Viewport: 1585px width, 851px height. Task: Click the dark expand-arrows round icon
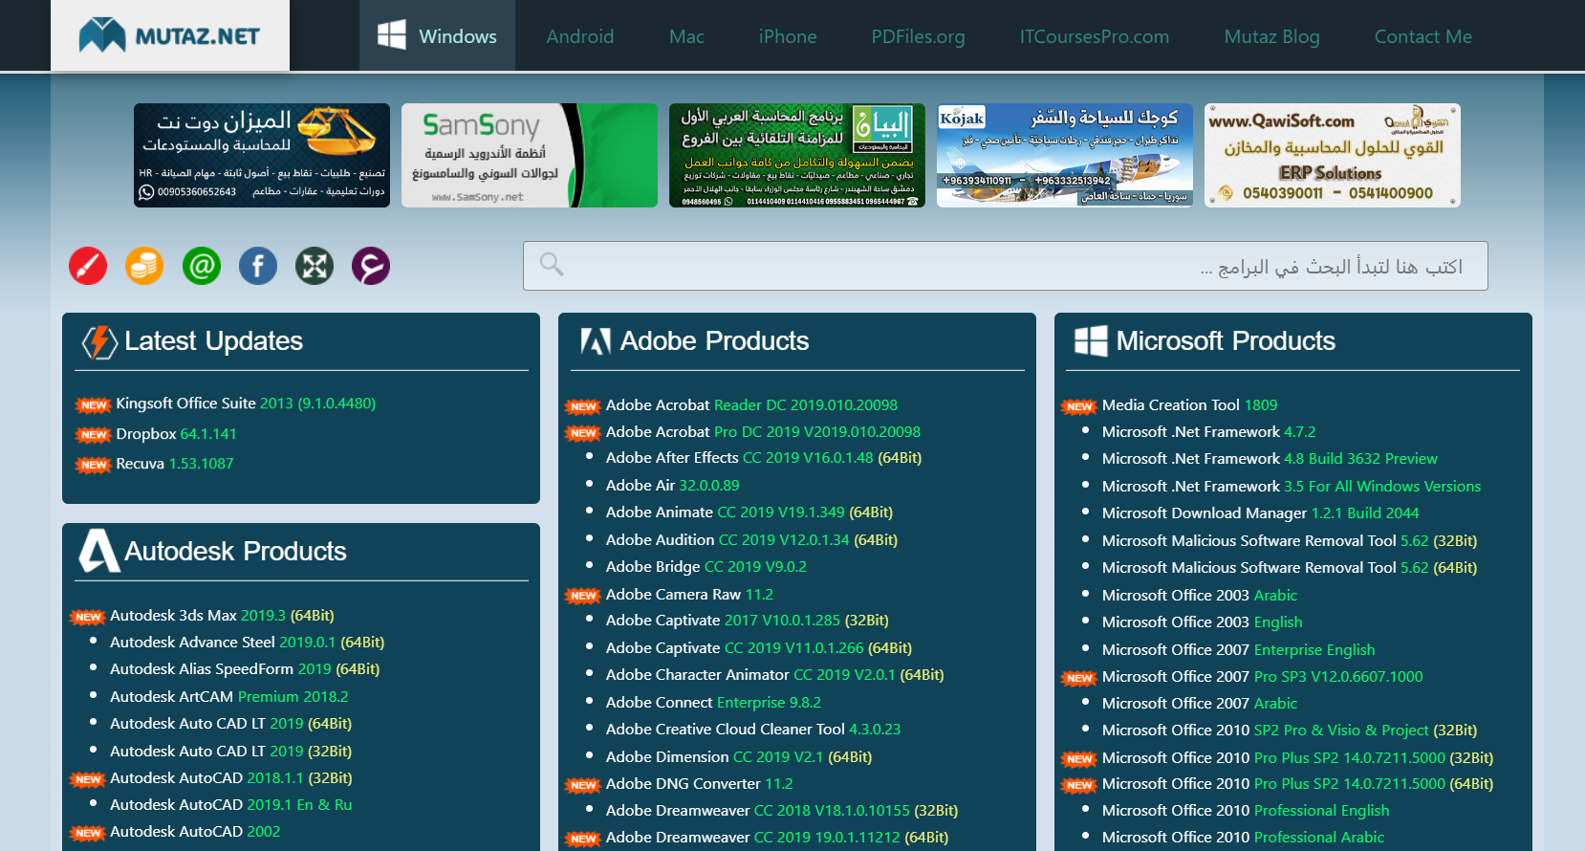[315, 266]
